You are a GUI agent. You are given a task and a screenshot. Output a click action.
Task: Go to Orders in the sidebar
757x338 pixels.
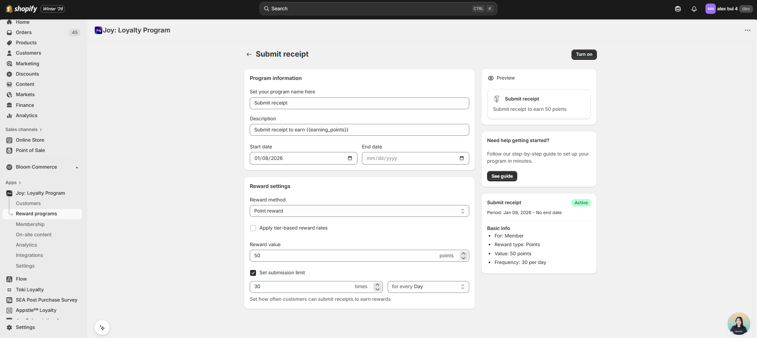click(24, 32)
